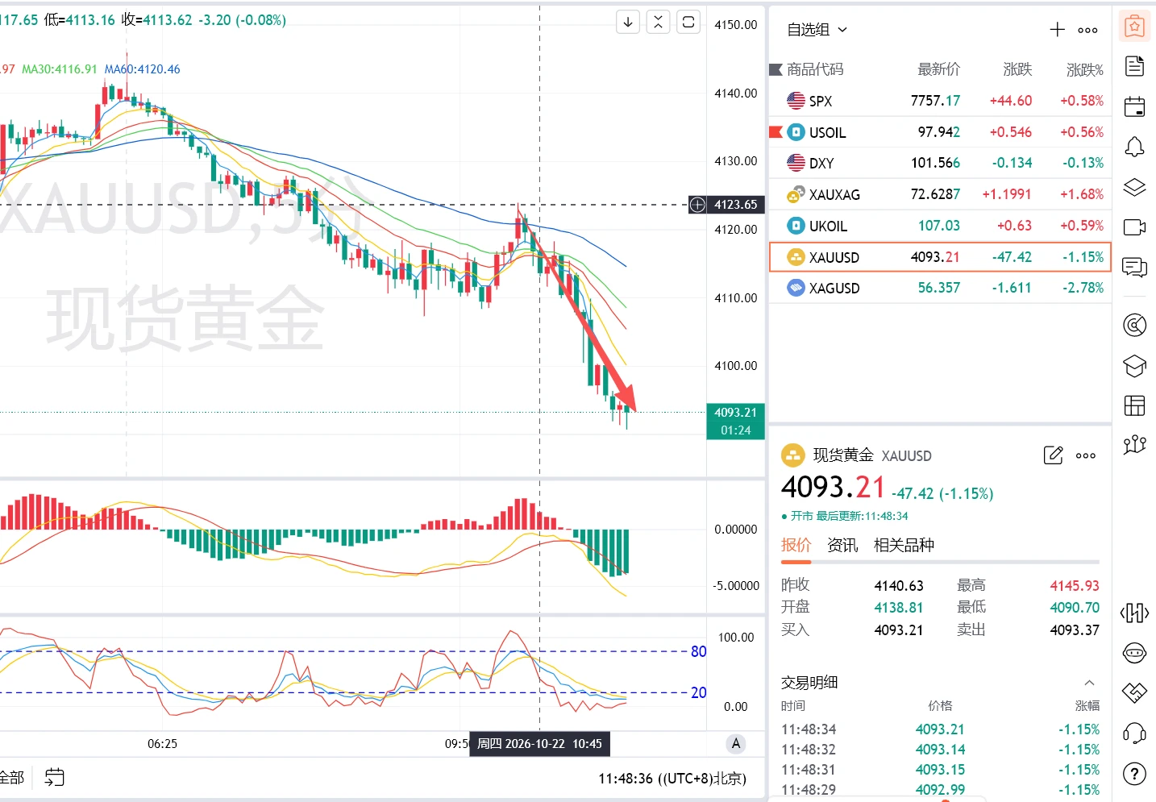This screenshot has height=802, width=1156.
Task: Click the go-to-date icon below the chart
Action: 54,777
